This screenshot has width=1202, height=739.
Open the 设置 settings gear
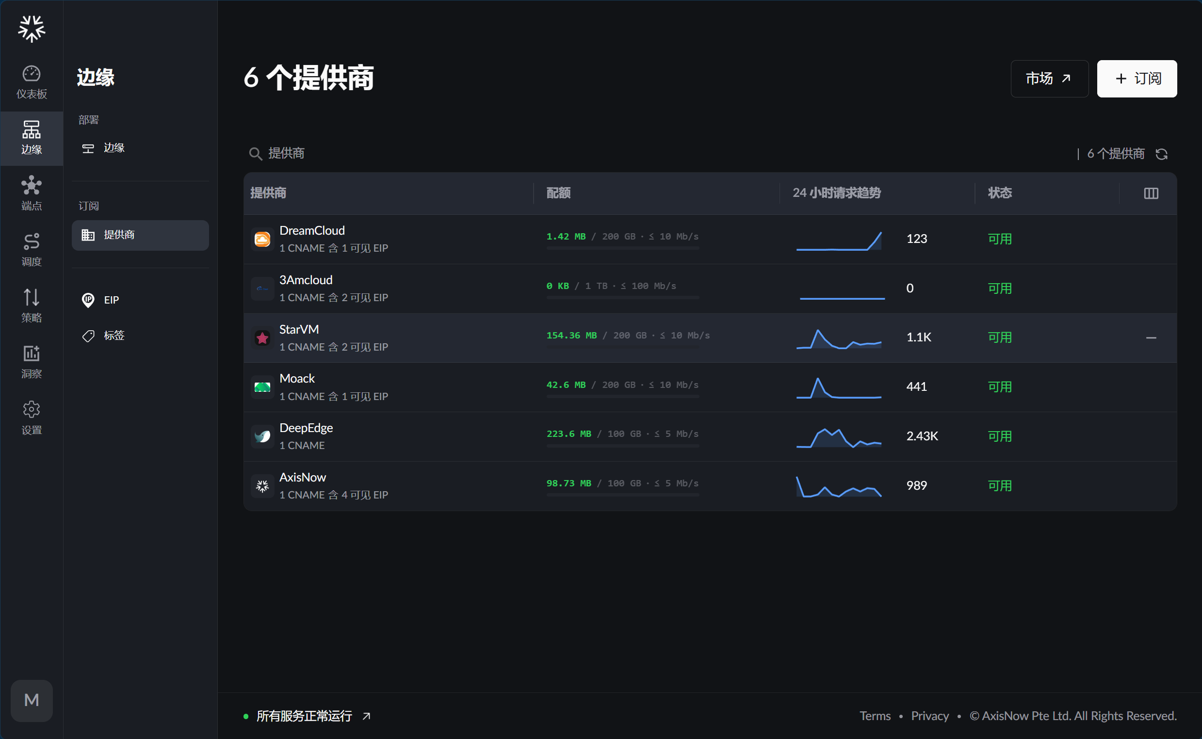click(31, 418)
